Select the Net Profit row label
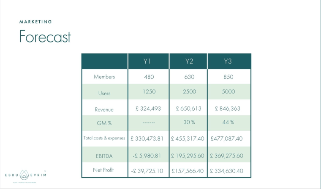The height and width of the screenshot is (189, 321). pyautogui.click(x=104, y=170)
